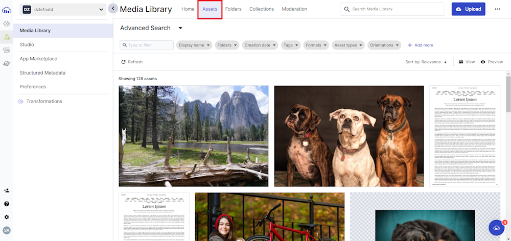
Task: Open the Tags filter dropdown
Action: click(291, 45)
